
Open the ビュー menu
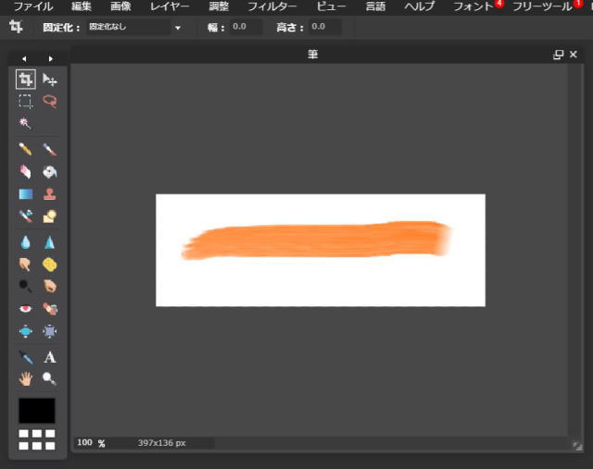pyautogui.click(x=332, y=6)
